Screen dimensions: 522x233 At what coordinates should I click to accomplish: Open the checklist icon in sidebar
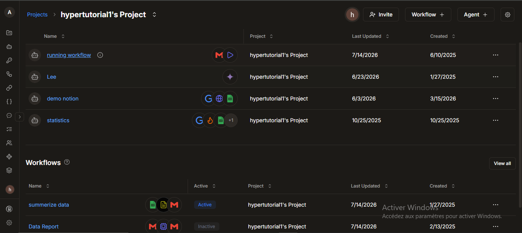coord(9,129)
